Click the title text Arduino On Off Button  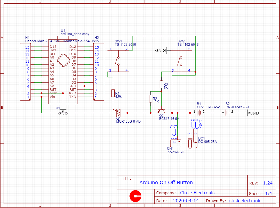(166, 182)
